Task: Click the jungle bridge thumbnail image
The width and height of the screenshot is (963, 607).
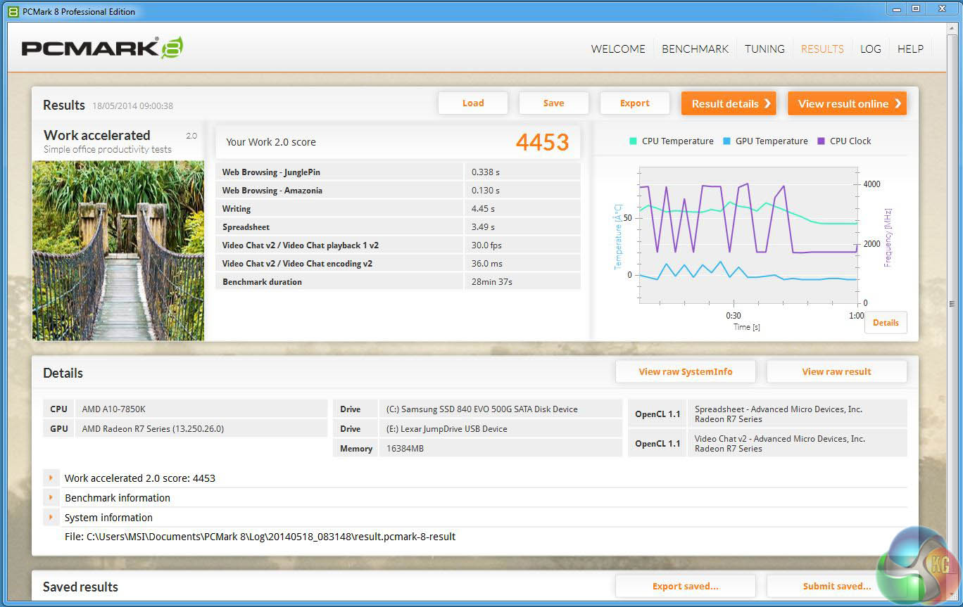Action: tap(118, 250)
